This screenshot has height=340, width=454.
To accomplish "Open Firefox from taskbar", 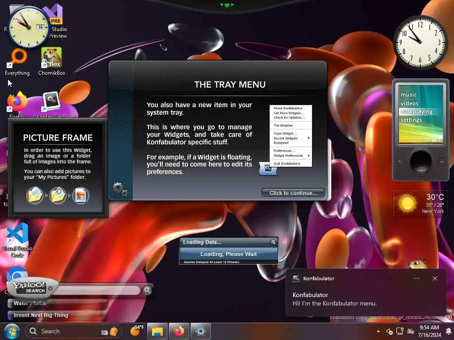I will pos(179,331).
